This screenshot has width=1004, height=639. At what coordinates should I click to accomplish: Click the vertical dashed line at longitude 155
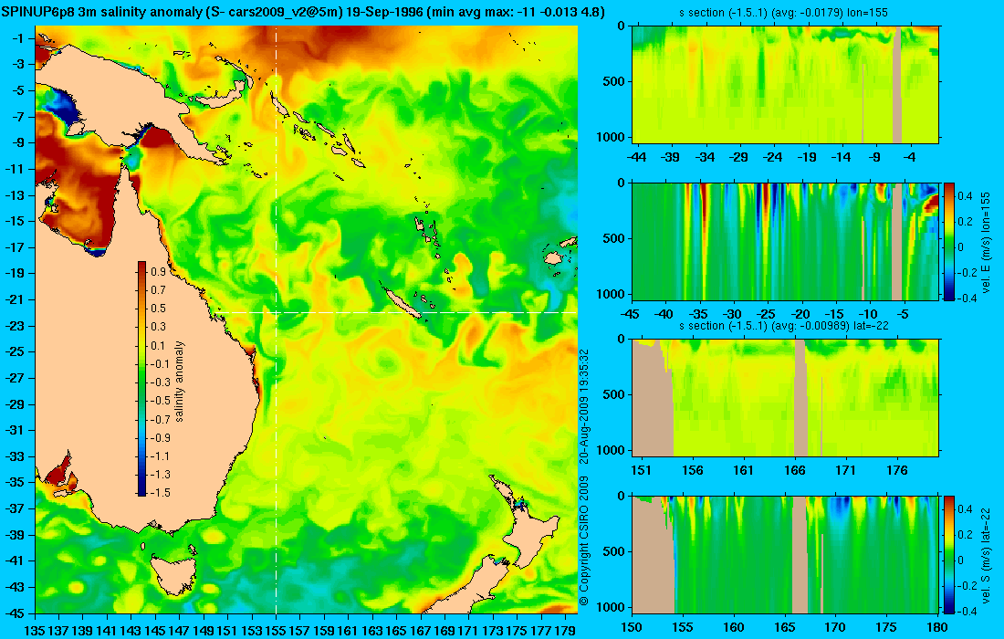coord(276,319)
